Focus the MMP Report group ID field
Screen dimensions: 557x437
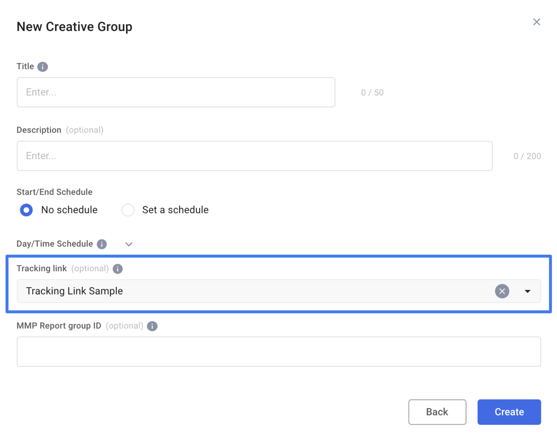(x=278, y=351)
